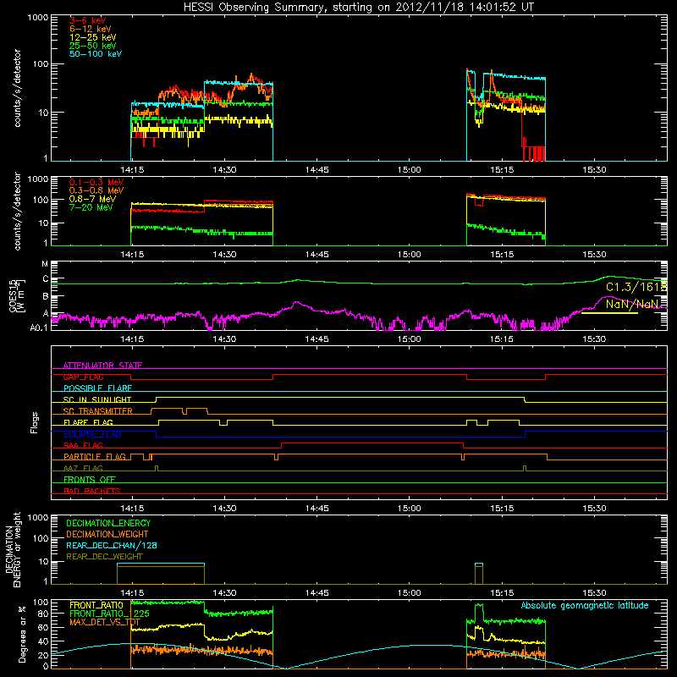Click the 15:00 tick under the top plot

point(410,170)
